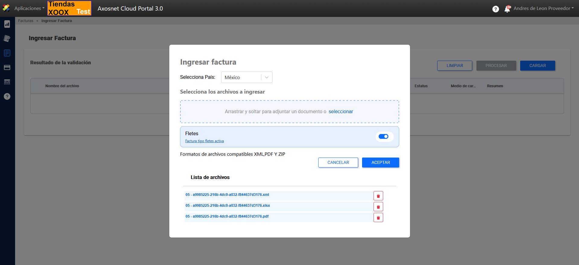Viewport: 579px width, 265px height.
Task: Click the seleccionar file link
Action: click(341, 112)
